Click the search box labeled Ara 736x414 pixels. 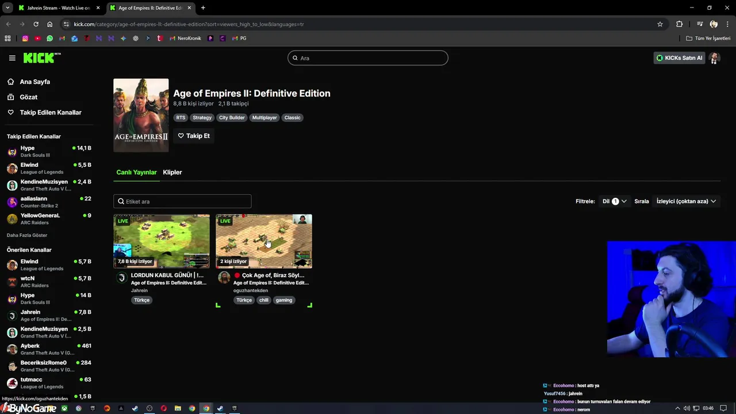(368, 58)
